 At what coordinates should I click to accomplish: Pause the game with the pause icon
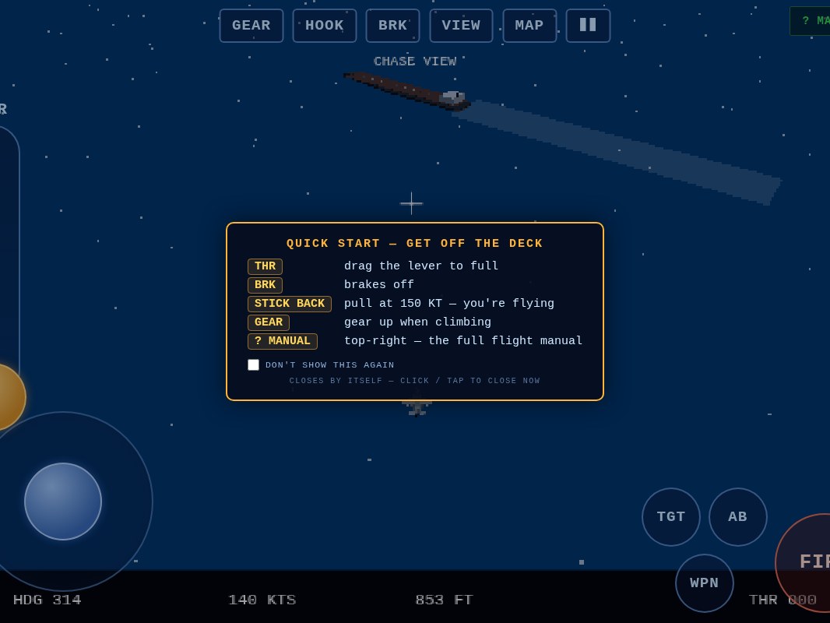[588, 26]
